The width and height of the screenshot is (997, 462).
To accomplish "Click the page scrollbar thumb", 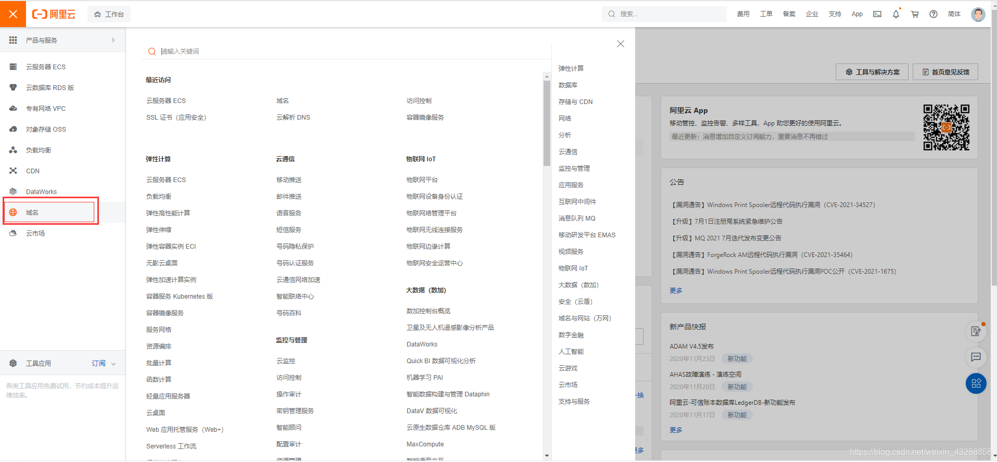I will tap(994, 148).
